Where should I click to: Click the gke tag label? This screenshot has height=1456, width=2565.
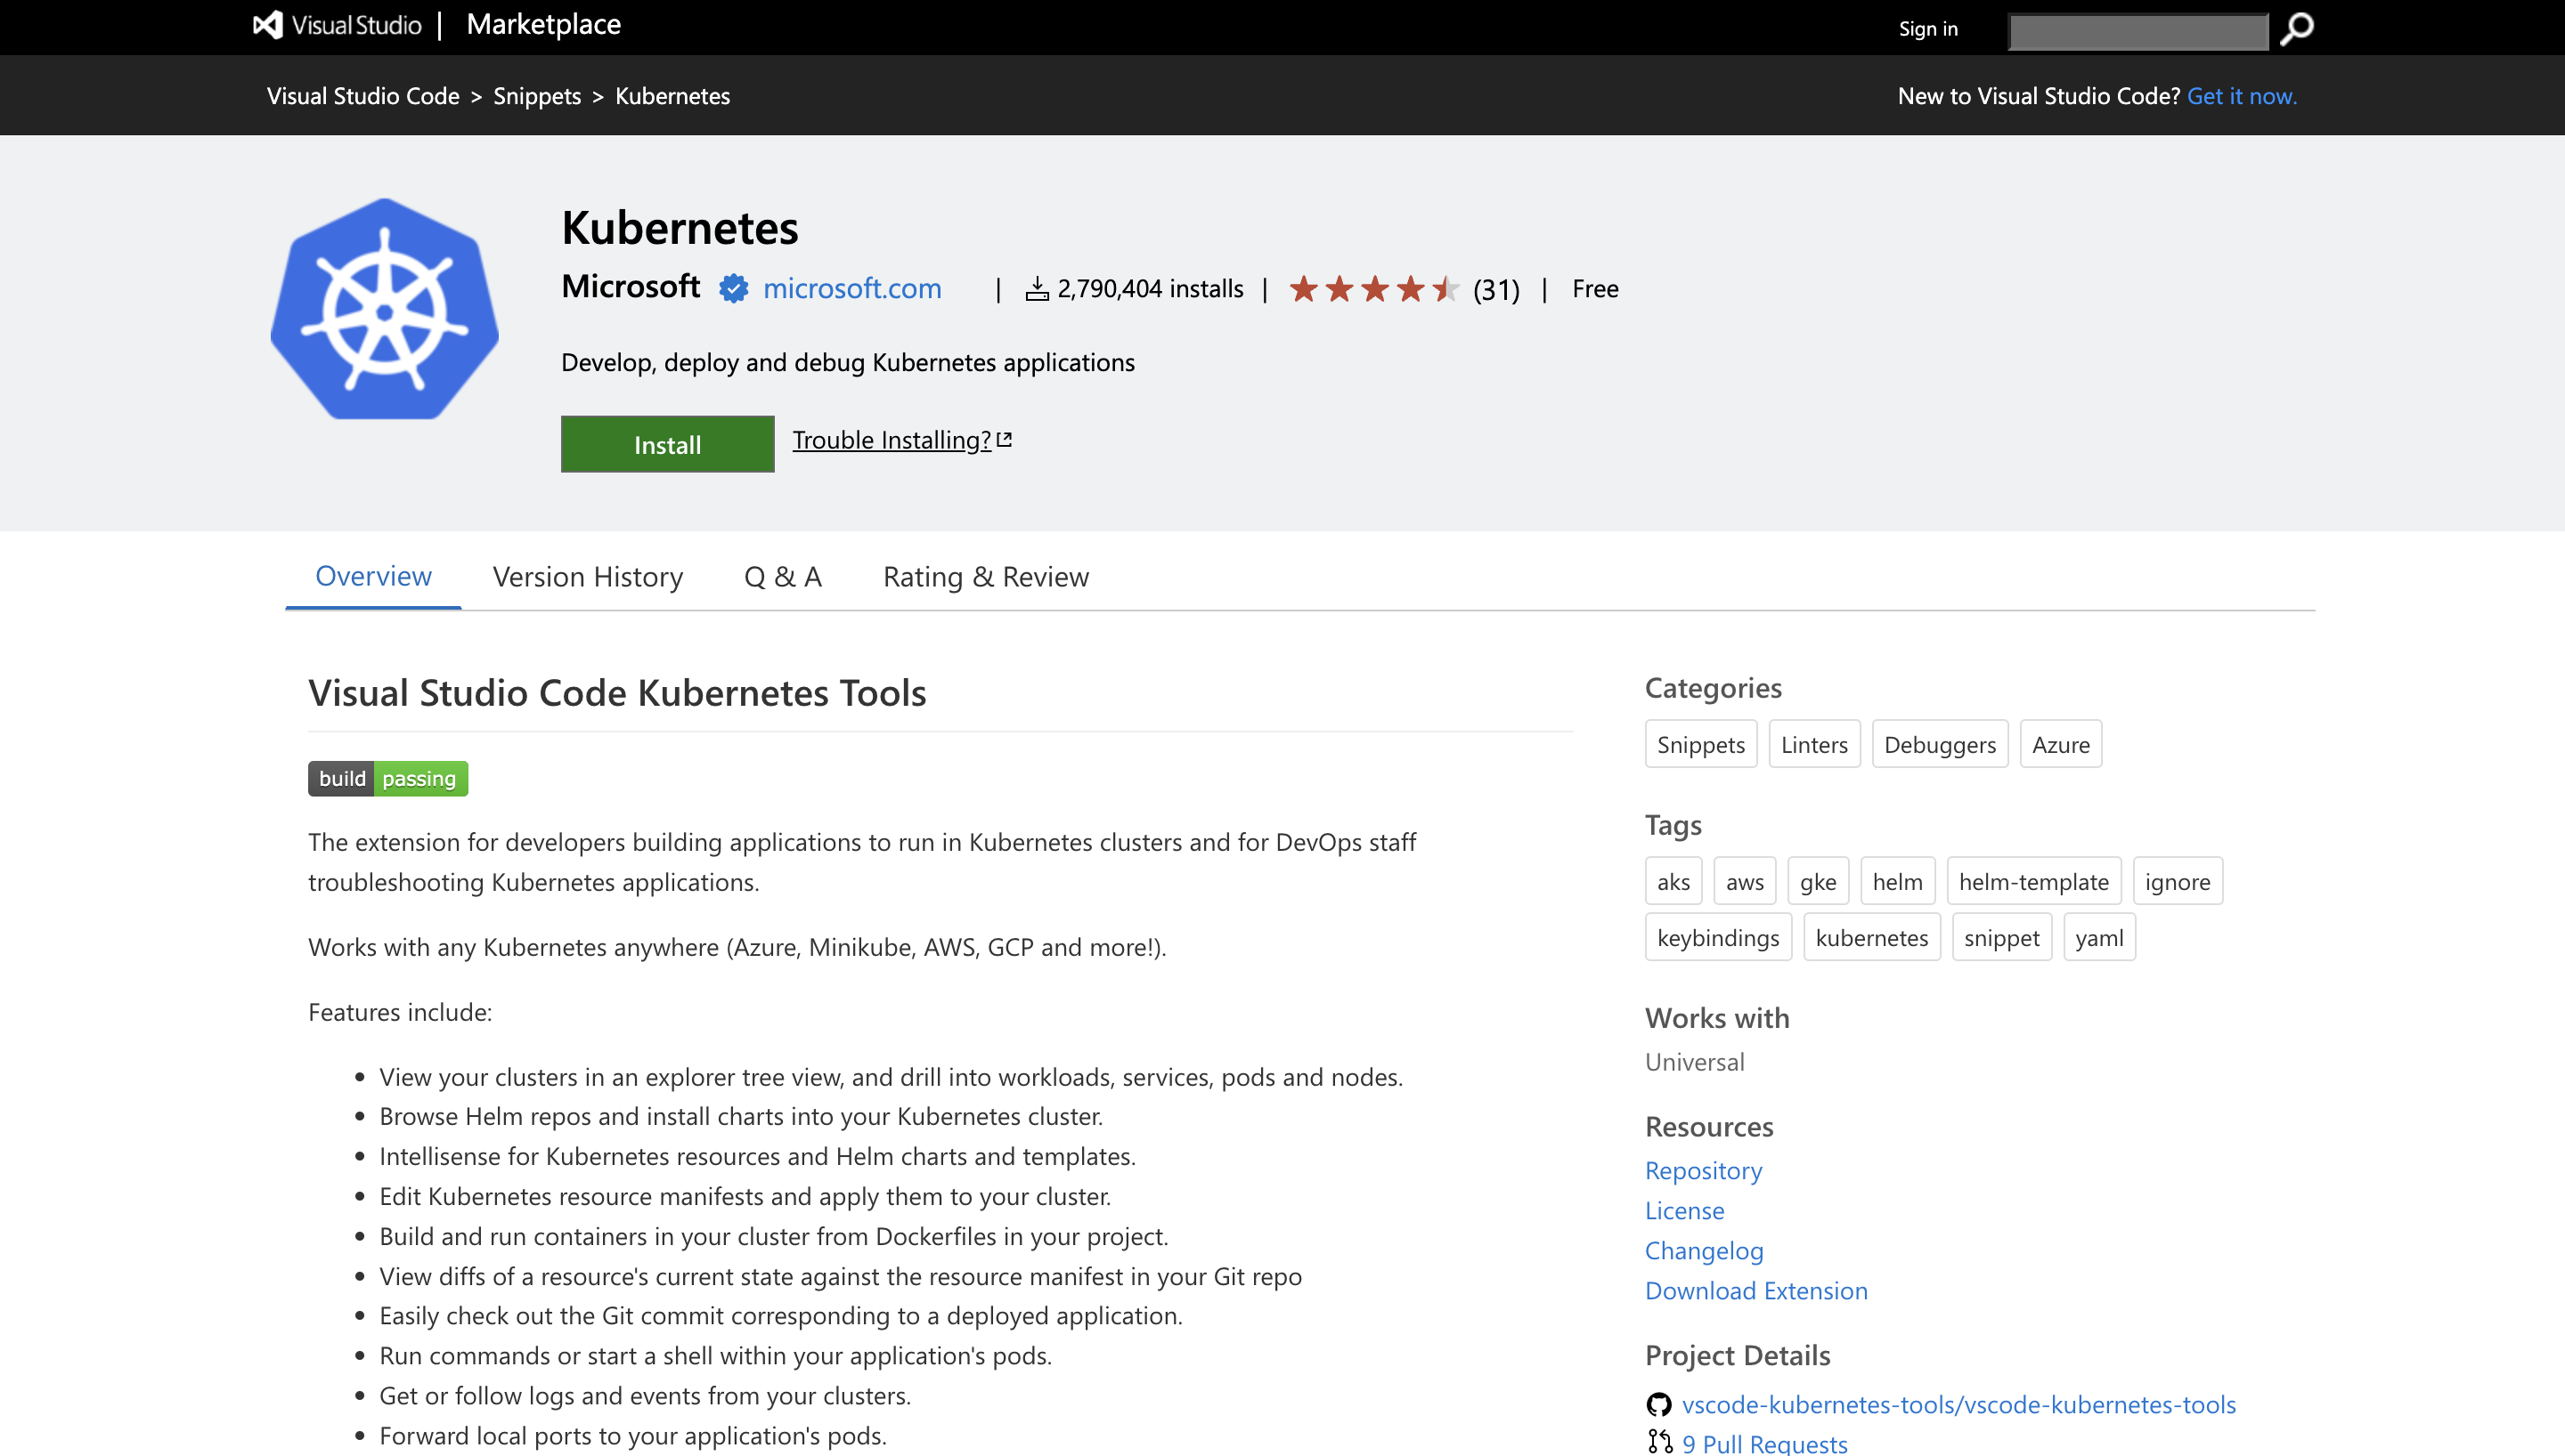(1820, 880)
